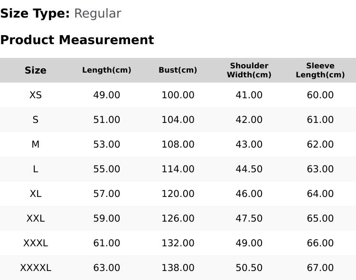Select the S size row label
This screenshot has height=280, width=356.
point(36,120)
